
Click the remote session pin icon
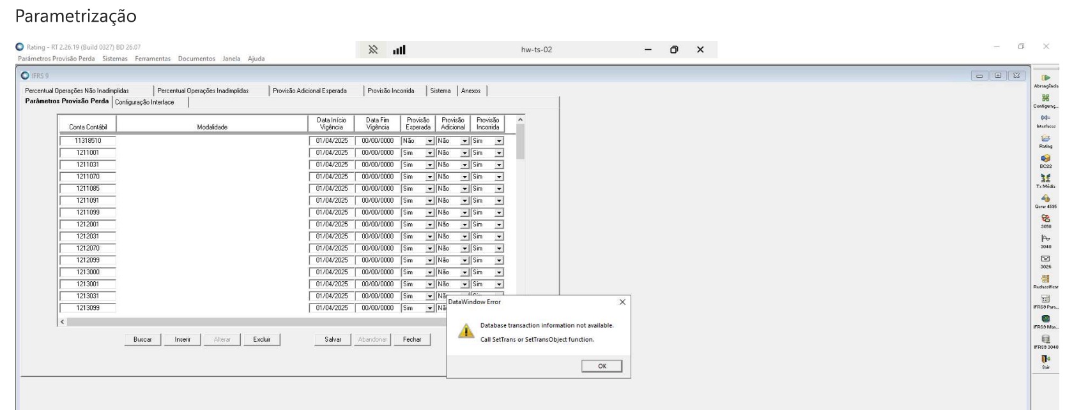click(x=373, y=50)
